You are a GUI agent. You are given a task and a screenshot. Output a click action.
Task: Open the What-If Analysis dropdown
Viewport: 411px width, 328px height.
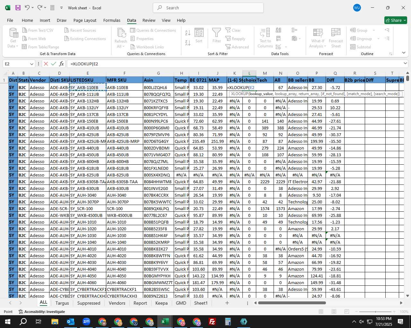(x=318, y=44)
